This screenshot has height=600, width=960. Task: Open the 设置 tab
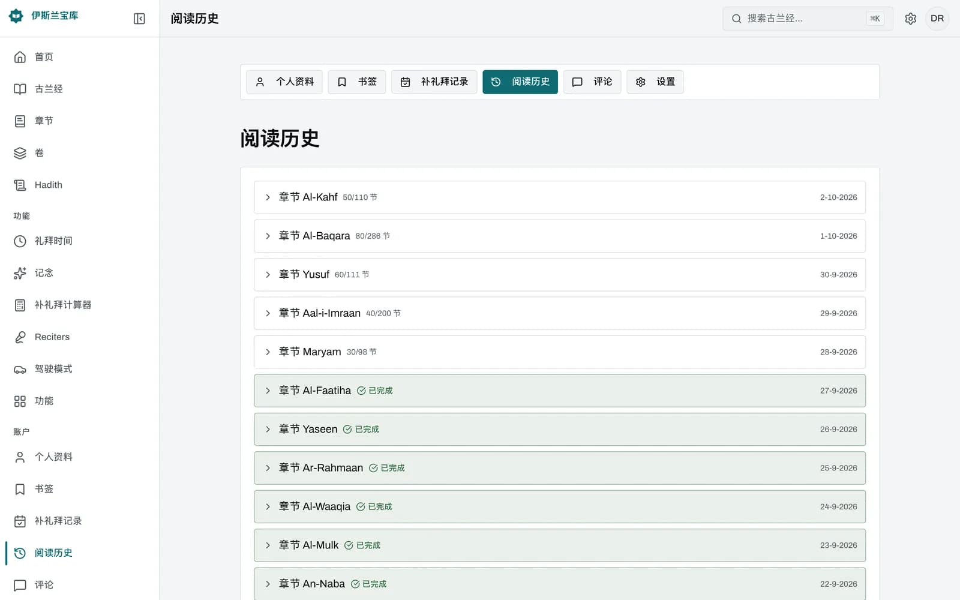pos(655,82)
